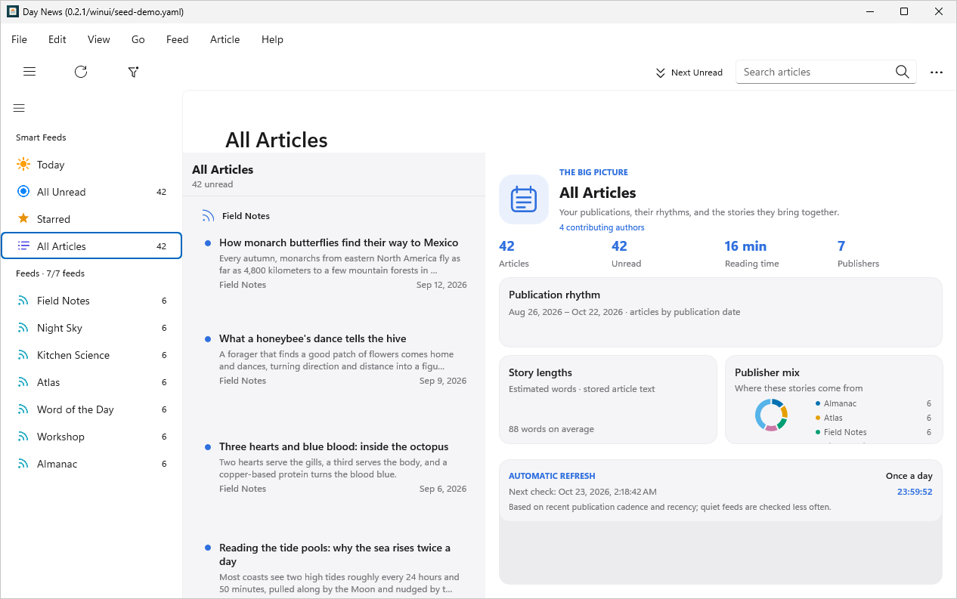Click the All Articles overview tile icon
Viewport: 957px width, 599px height.
[x=524, y=199]
